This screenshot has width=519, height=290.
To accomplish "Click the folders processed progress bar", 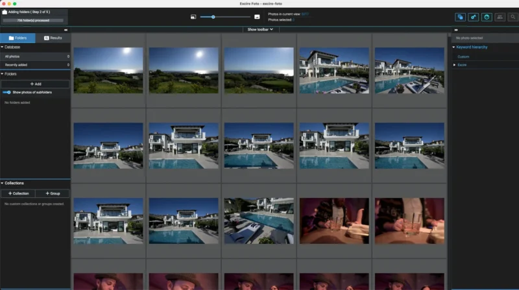I will (x=33, y=20).
